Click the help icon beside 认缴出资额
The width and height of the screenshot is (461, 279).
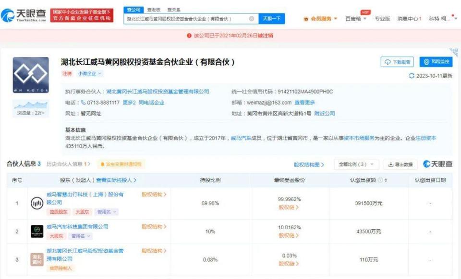click(x=380, y=180)
